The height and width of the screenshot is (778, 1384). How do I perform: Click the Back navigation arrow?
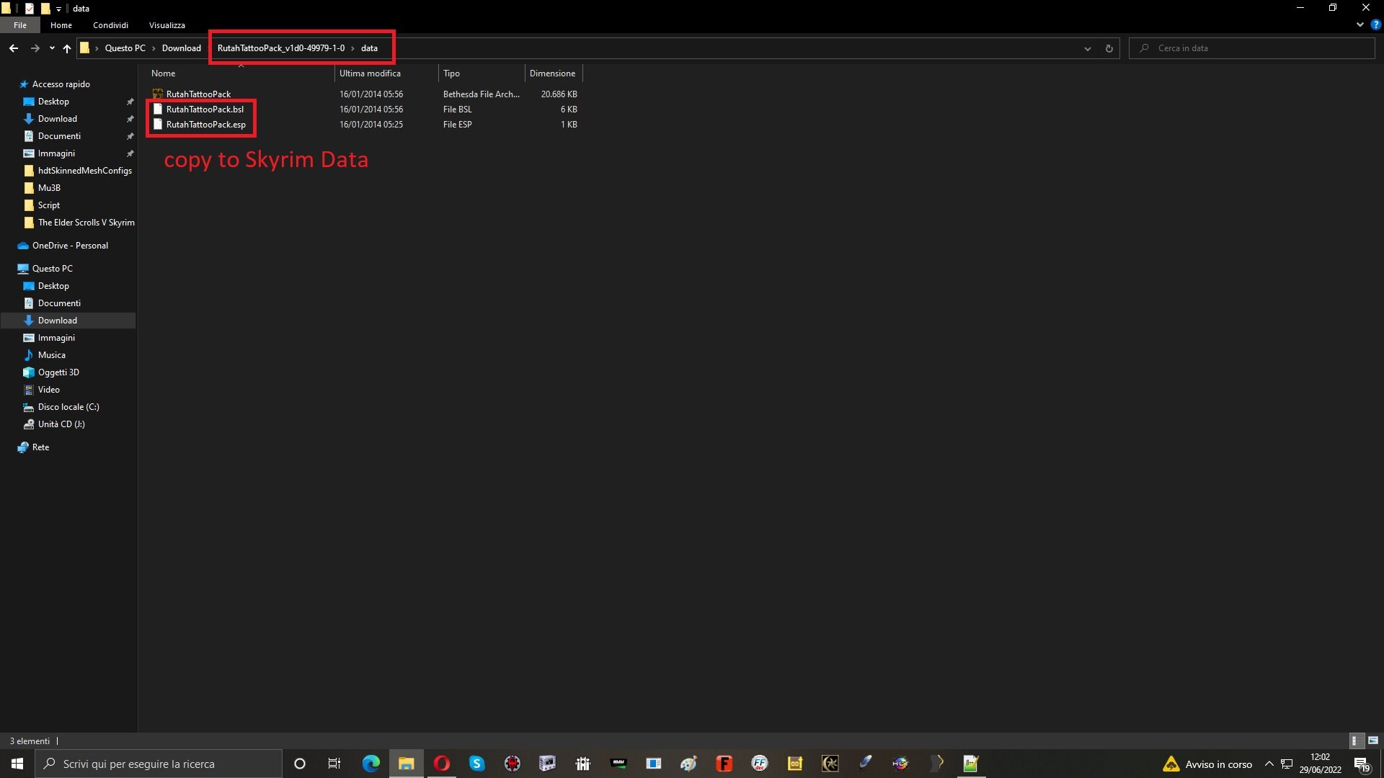tap(14, 48)
